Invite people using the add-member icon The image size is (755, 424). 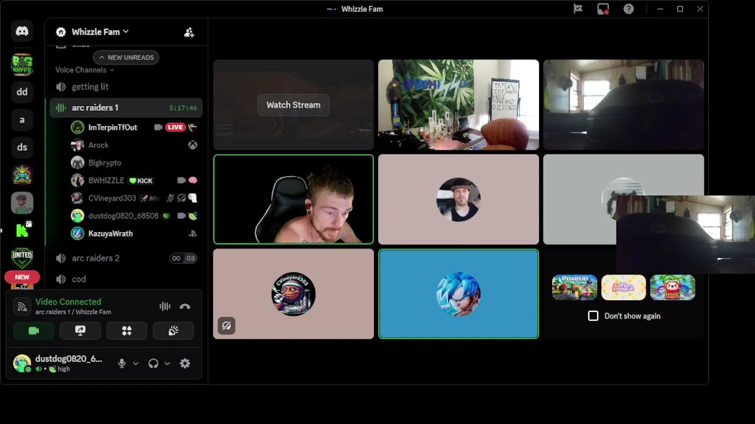pos(189,32)
